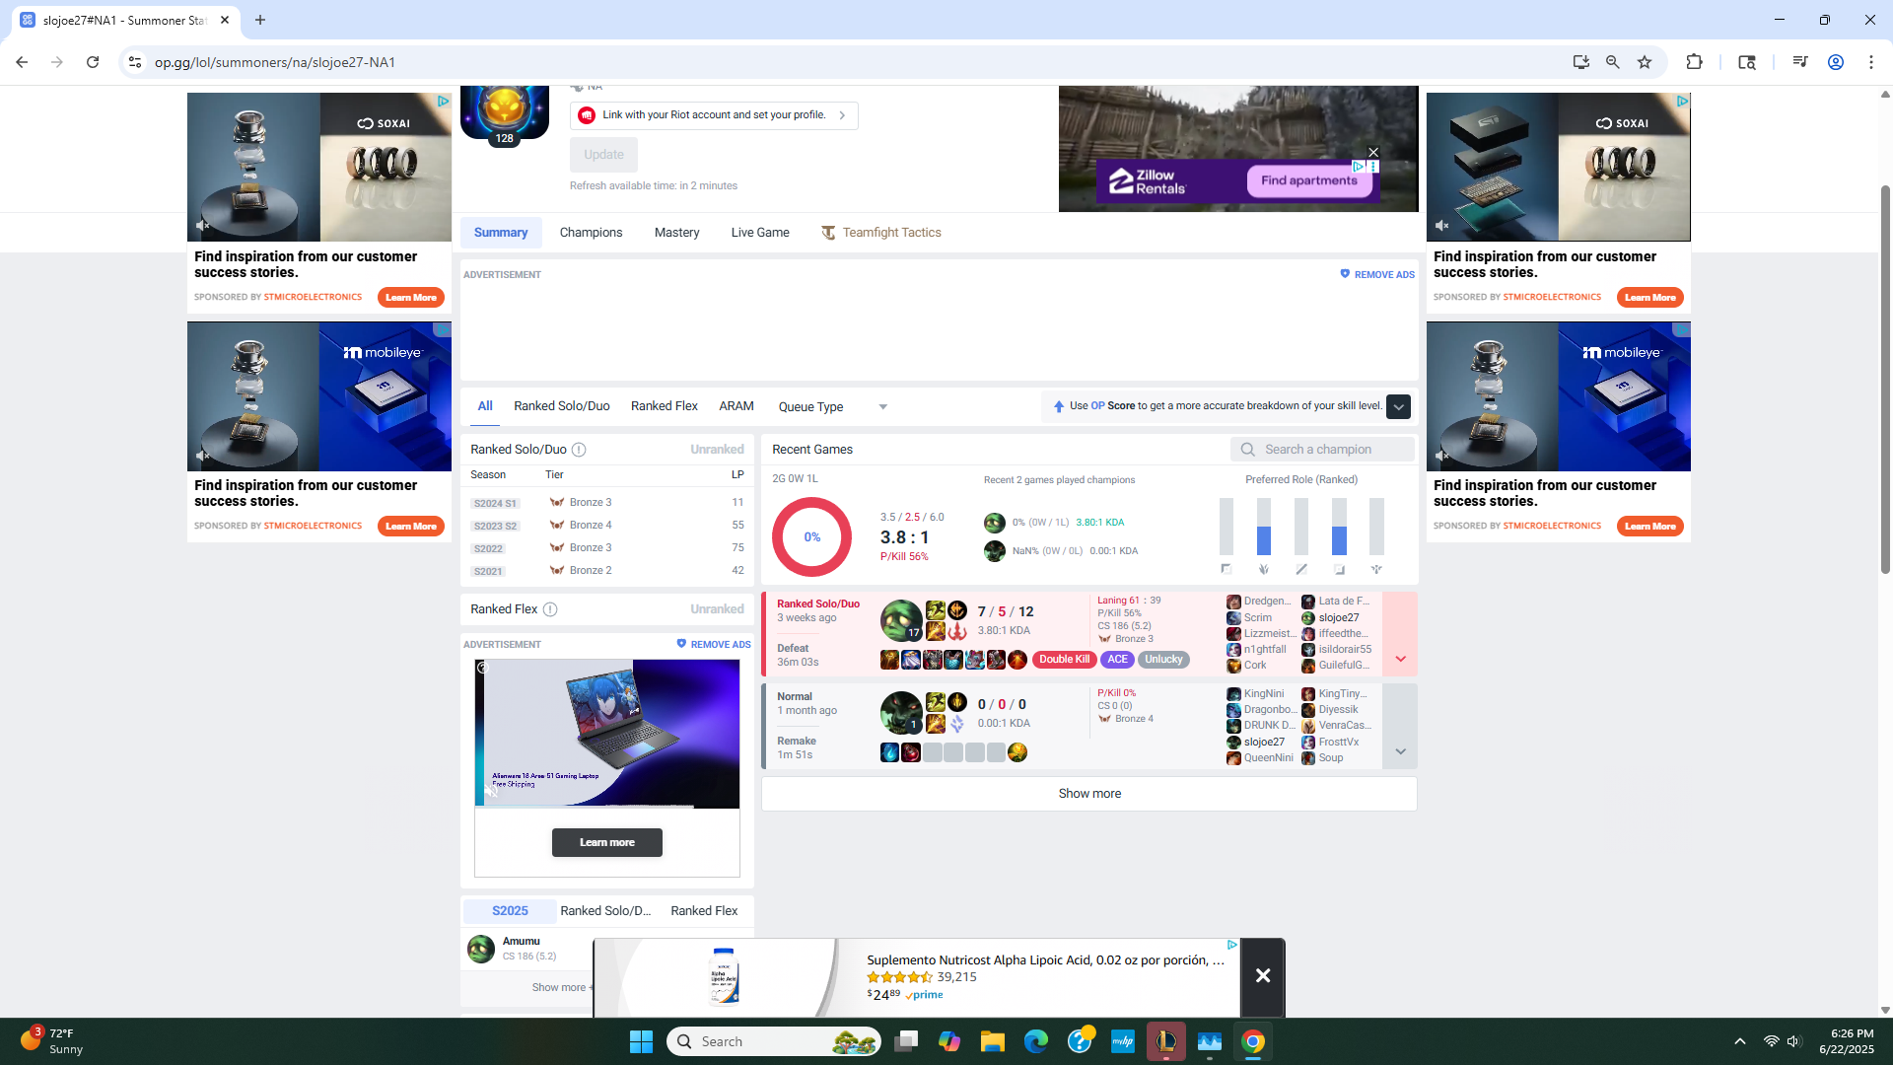Click the support role icon
Screen dimensions: 1893x1065
coord(1375,569)
